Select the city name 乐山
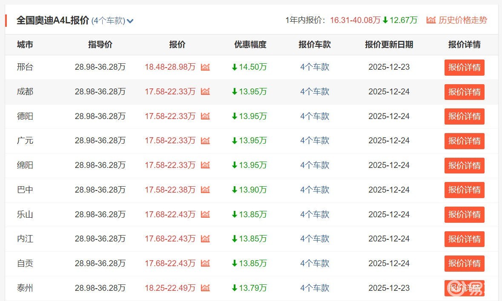Screen dimensions: 502x301 (x=25, y=214)
